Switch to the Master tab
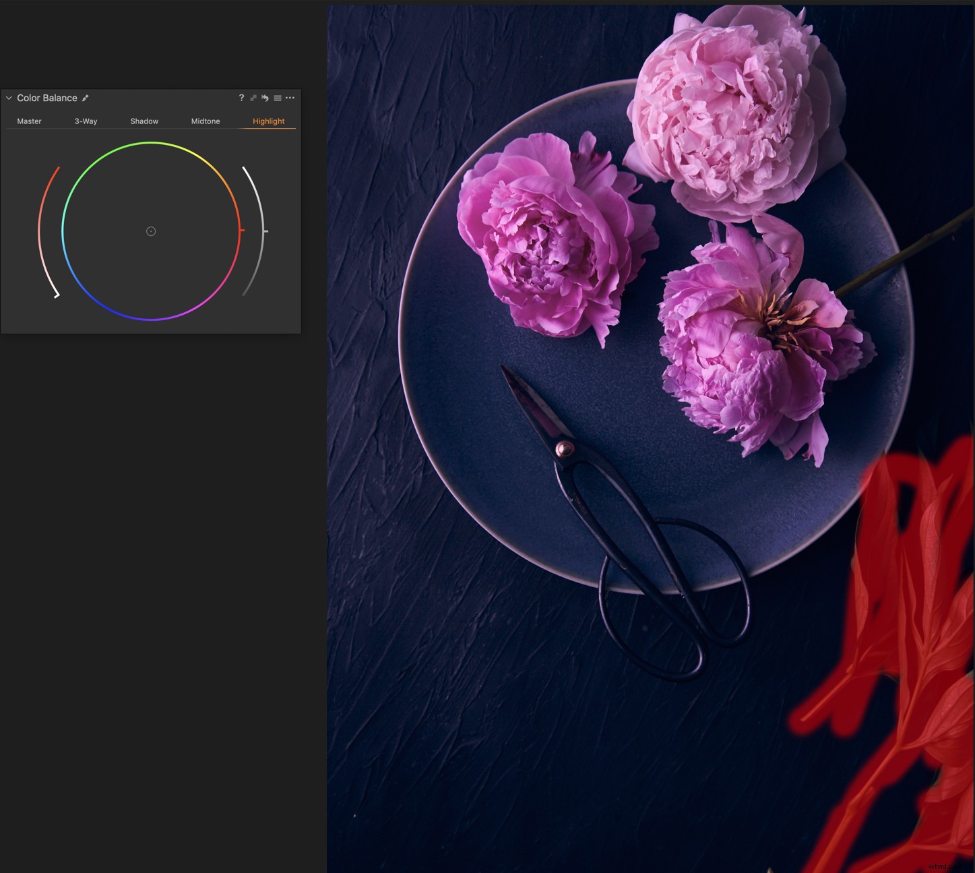The image size is (975, 873). click(x=29, y=121)
